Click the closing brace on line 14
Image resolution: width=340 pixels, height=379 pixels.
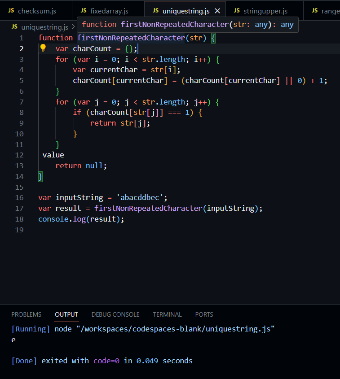tap(40, 177)
